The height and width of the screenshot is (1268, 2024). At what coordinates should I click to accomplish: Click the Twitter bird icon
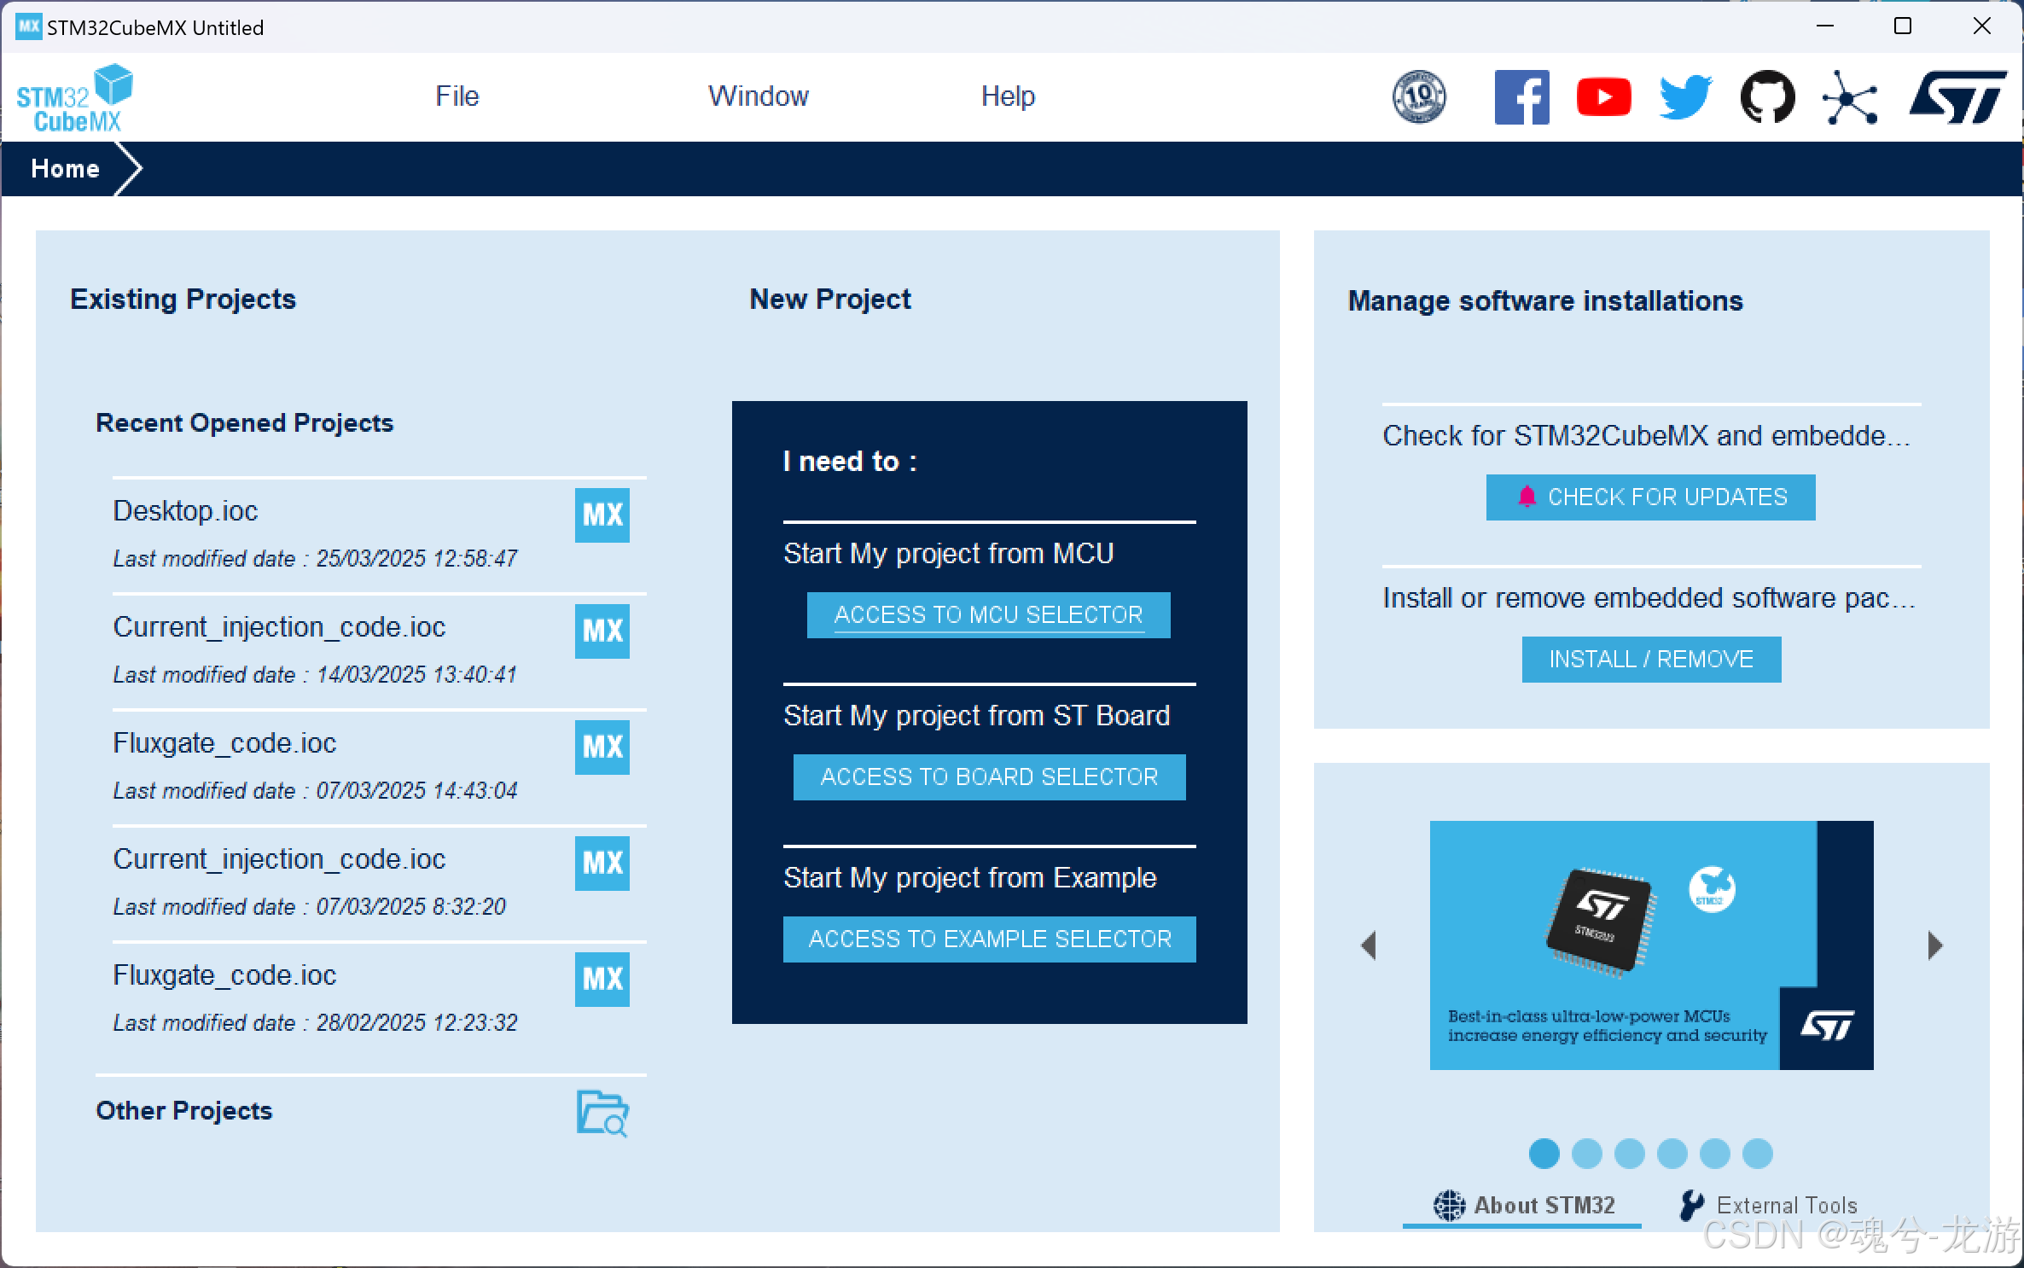1685,97
